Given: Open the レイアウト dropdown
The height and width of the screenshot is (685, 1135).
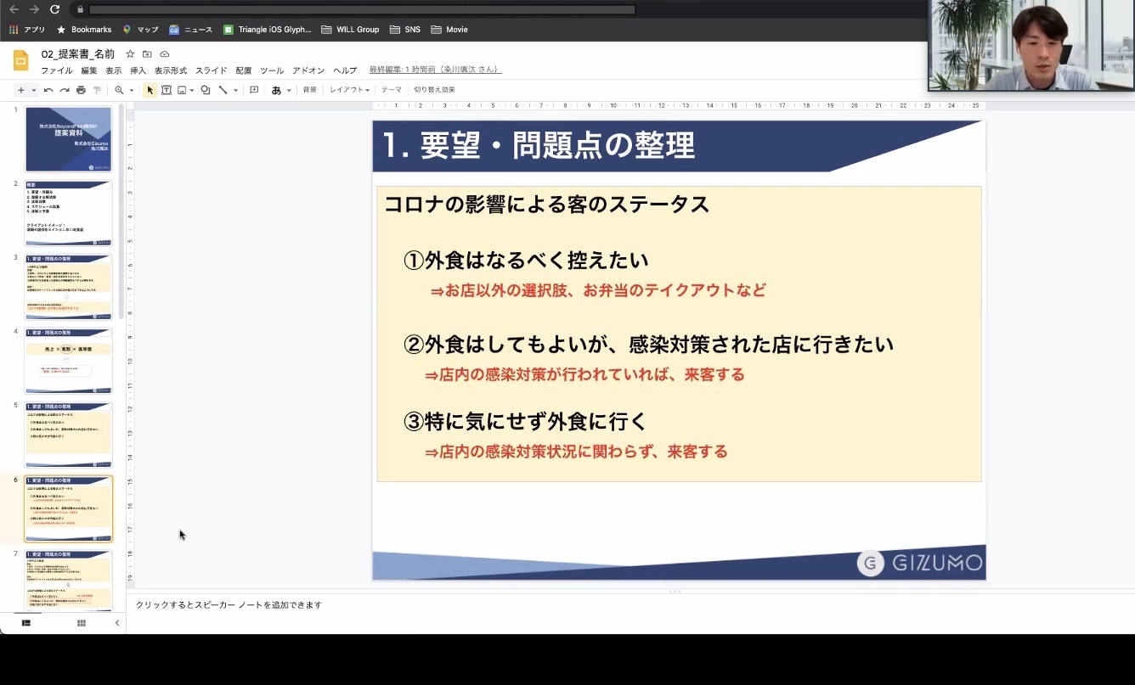Looking at the screenshot, I should point(349,90).
